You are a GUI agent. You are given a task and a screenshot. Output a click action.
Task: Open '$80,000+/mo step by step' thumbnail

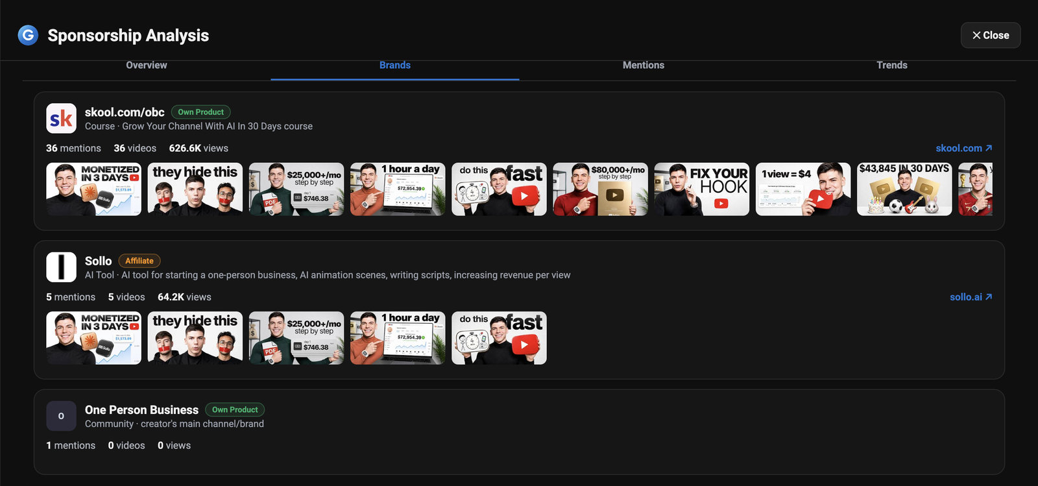click(600, 189)
